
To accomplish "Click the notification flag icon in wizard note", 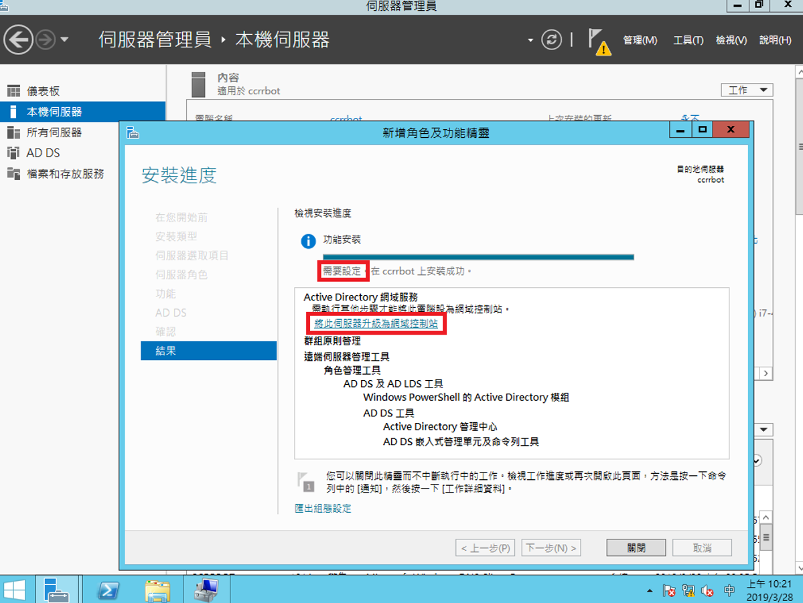I will tap(306, 482).
